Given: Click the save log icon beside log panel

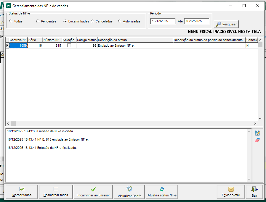Looking at the screenshot, I should point(257,133).
